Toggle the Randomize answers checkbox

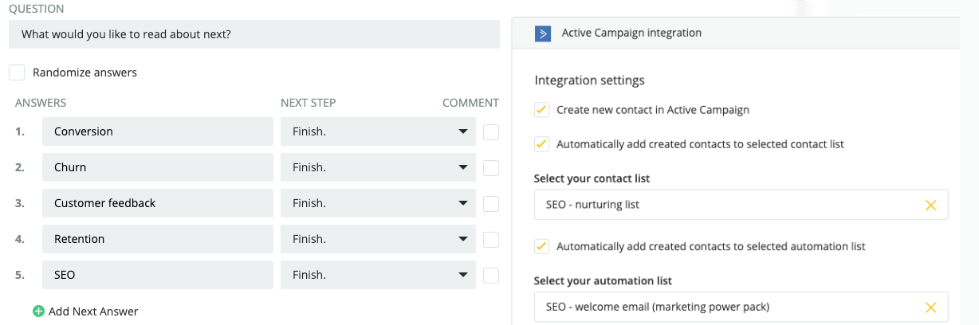[x=17, y=72]
